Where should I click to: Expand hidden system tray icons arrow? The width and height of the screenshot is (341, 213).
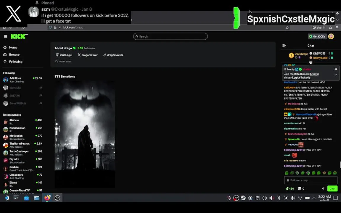[x=314, y=198]
